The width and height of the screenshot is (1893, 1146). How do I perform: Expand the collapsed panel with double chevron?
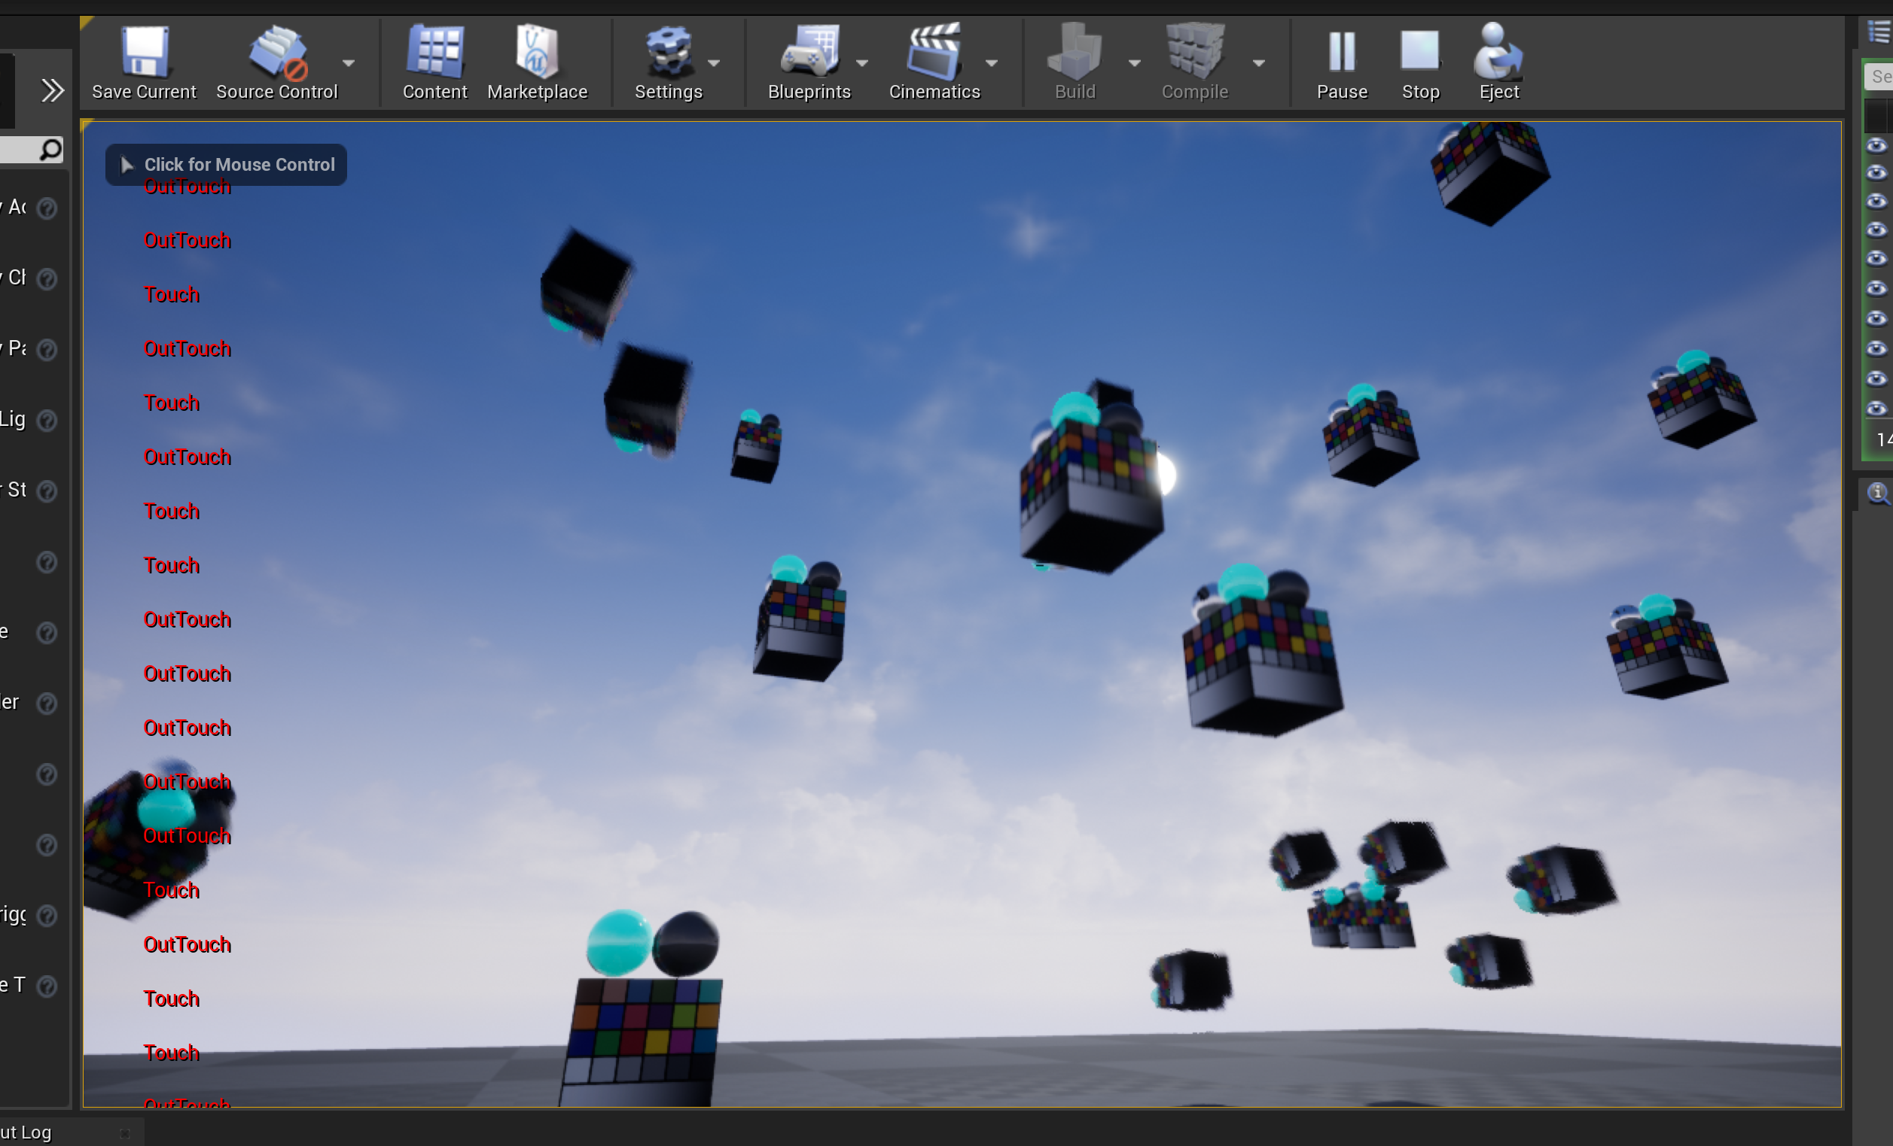click(x=52, y=90)
